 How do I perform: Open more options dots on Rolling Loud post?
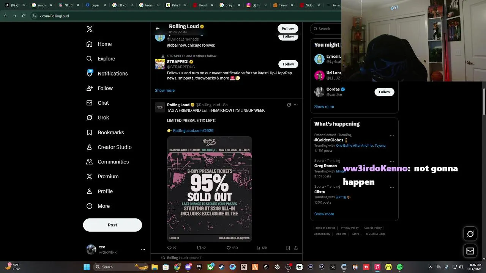[296, 105]
